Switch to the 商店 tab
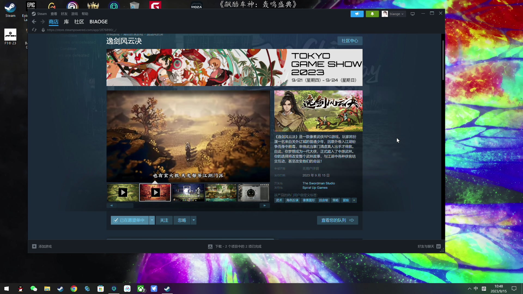 [x=54, y=22]
